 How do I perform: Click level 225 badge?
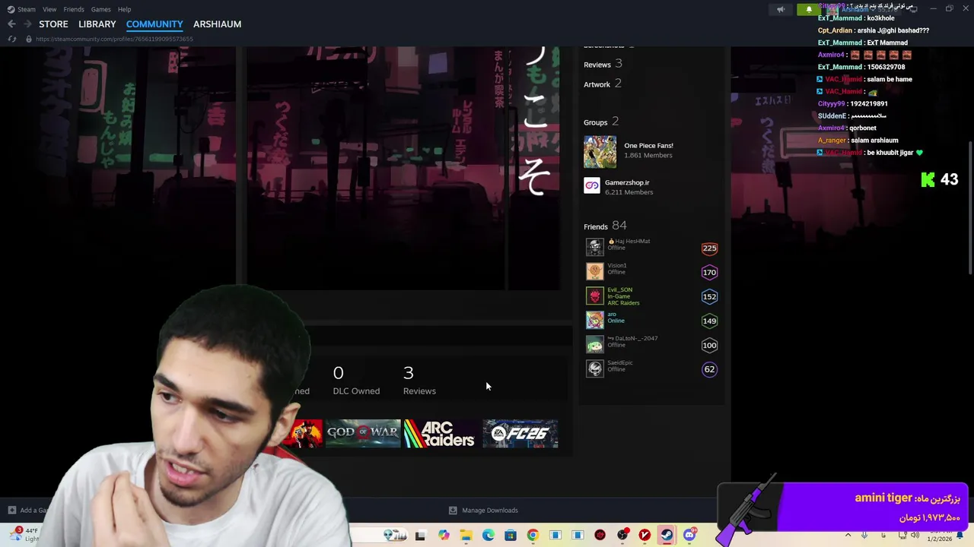(709, 248)
